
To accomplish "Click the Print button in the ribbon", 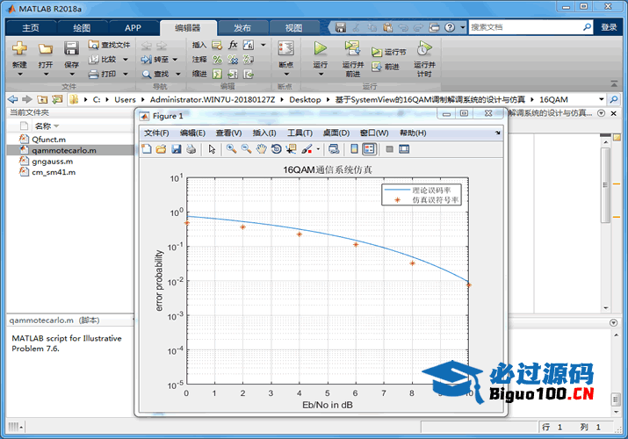I will pyautogui.click(x=103, y=74).
